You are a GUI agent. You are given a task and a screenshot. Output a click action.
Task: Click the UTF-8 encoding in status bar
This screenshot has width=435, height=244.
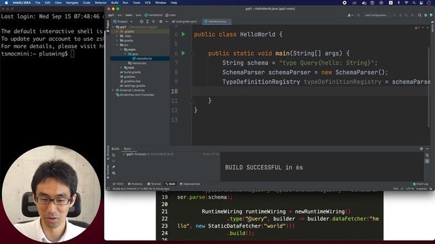pos(410,188)
